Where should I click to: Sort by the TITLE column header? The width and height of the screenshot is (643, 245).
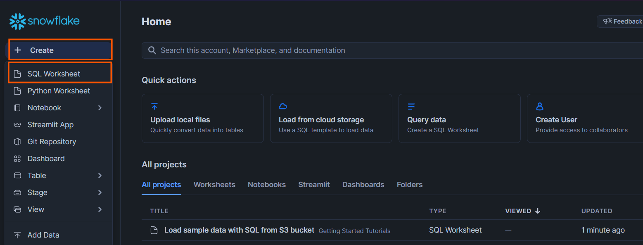(159, 211)
